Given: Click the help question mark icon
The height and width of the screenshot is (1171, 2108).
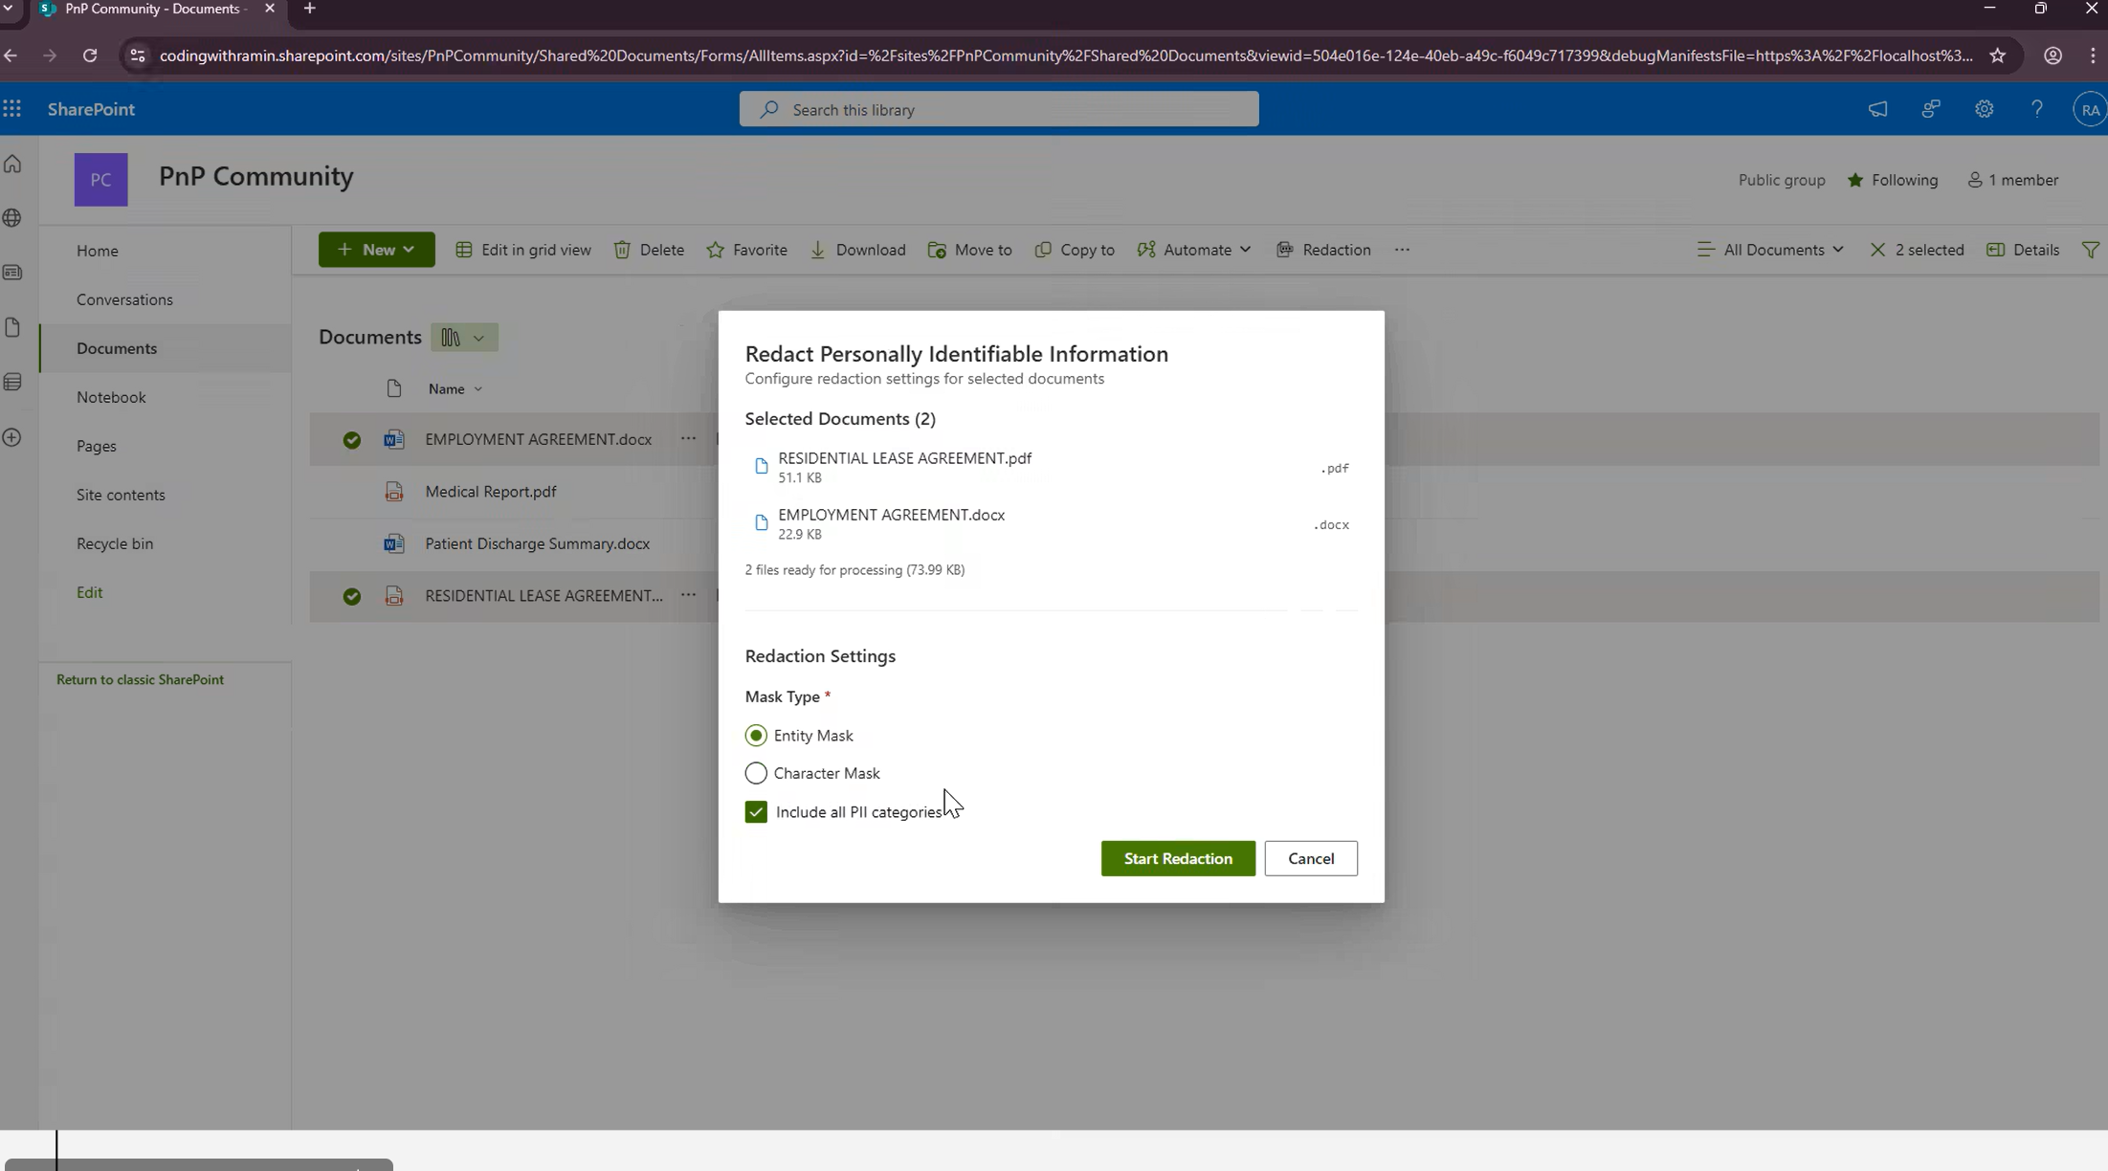Looking at the screenshot, I should (2036, 109).
